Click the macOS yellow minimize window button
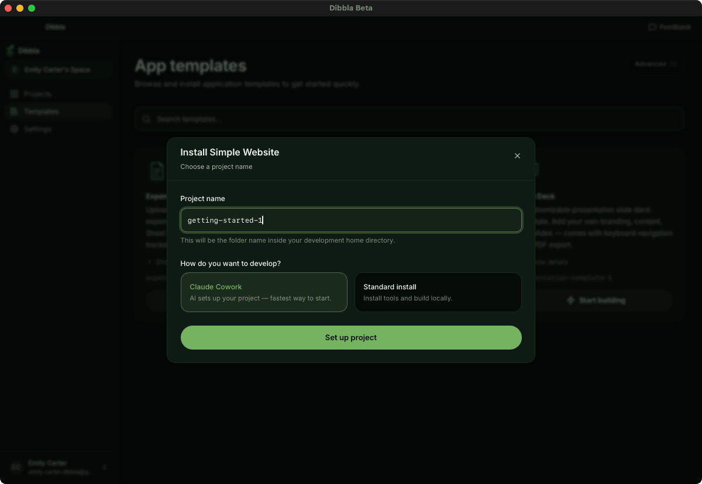Image resolution: width=702 pixels, height=484 pixels. tap(20, 8)
